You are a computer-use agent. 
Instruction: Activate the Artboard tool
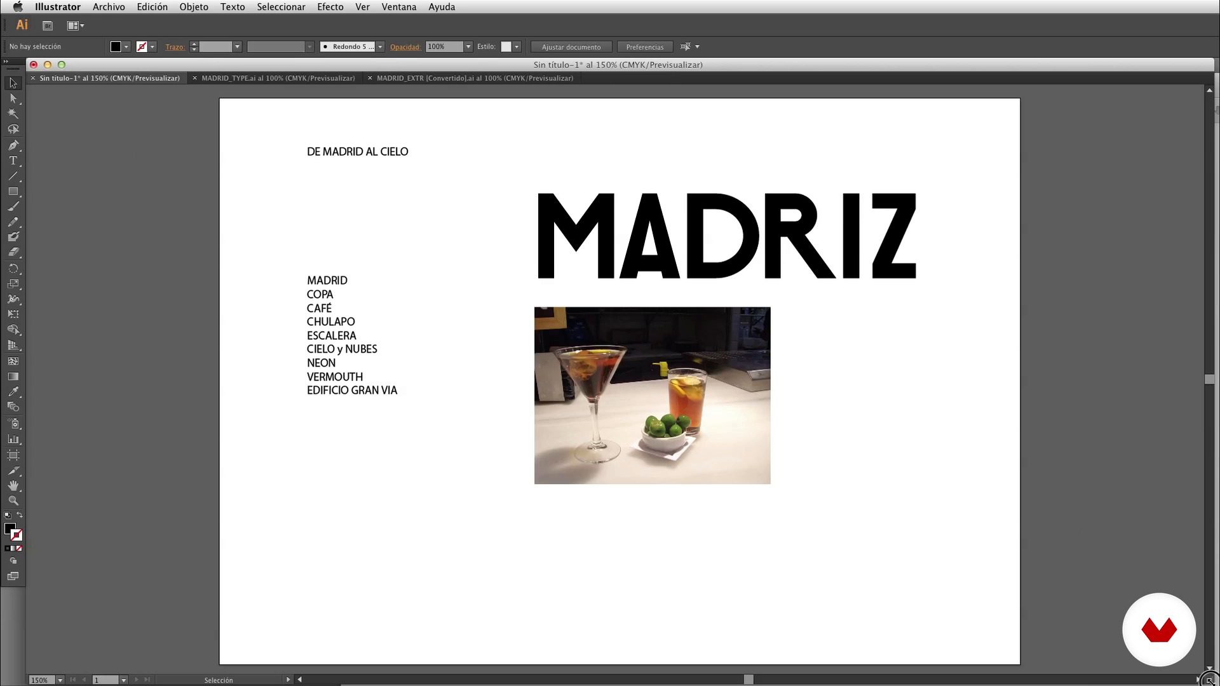pyautogui.click(x=13, y=455)
